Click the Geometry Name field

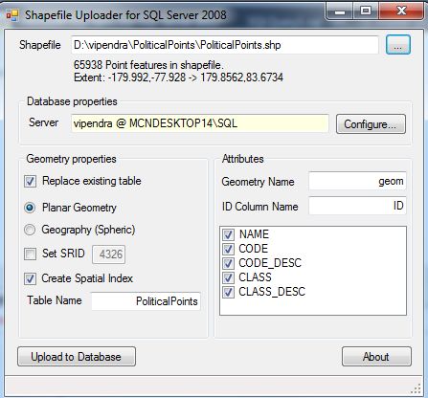click(x=357, y=181)
